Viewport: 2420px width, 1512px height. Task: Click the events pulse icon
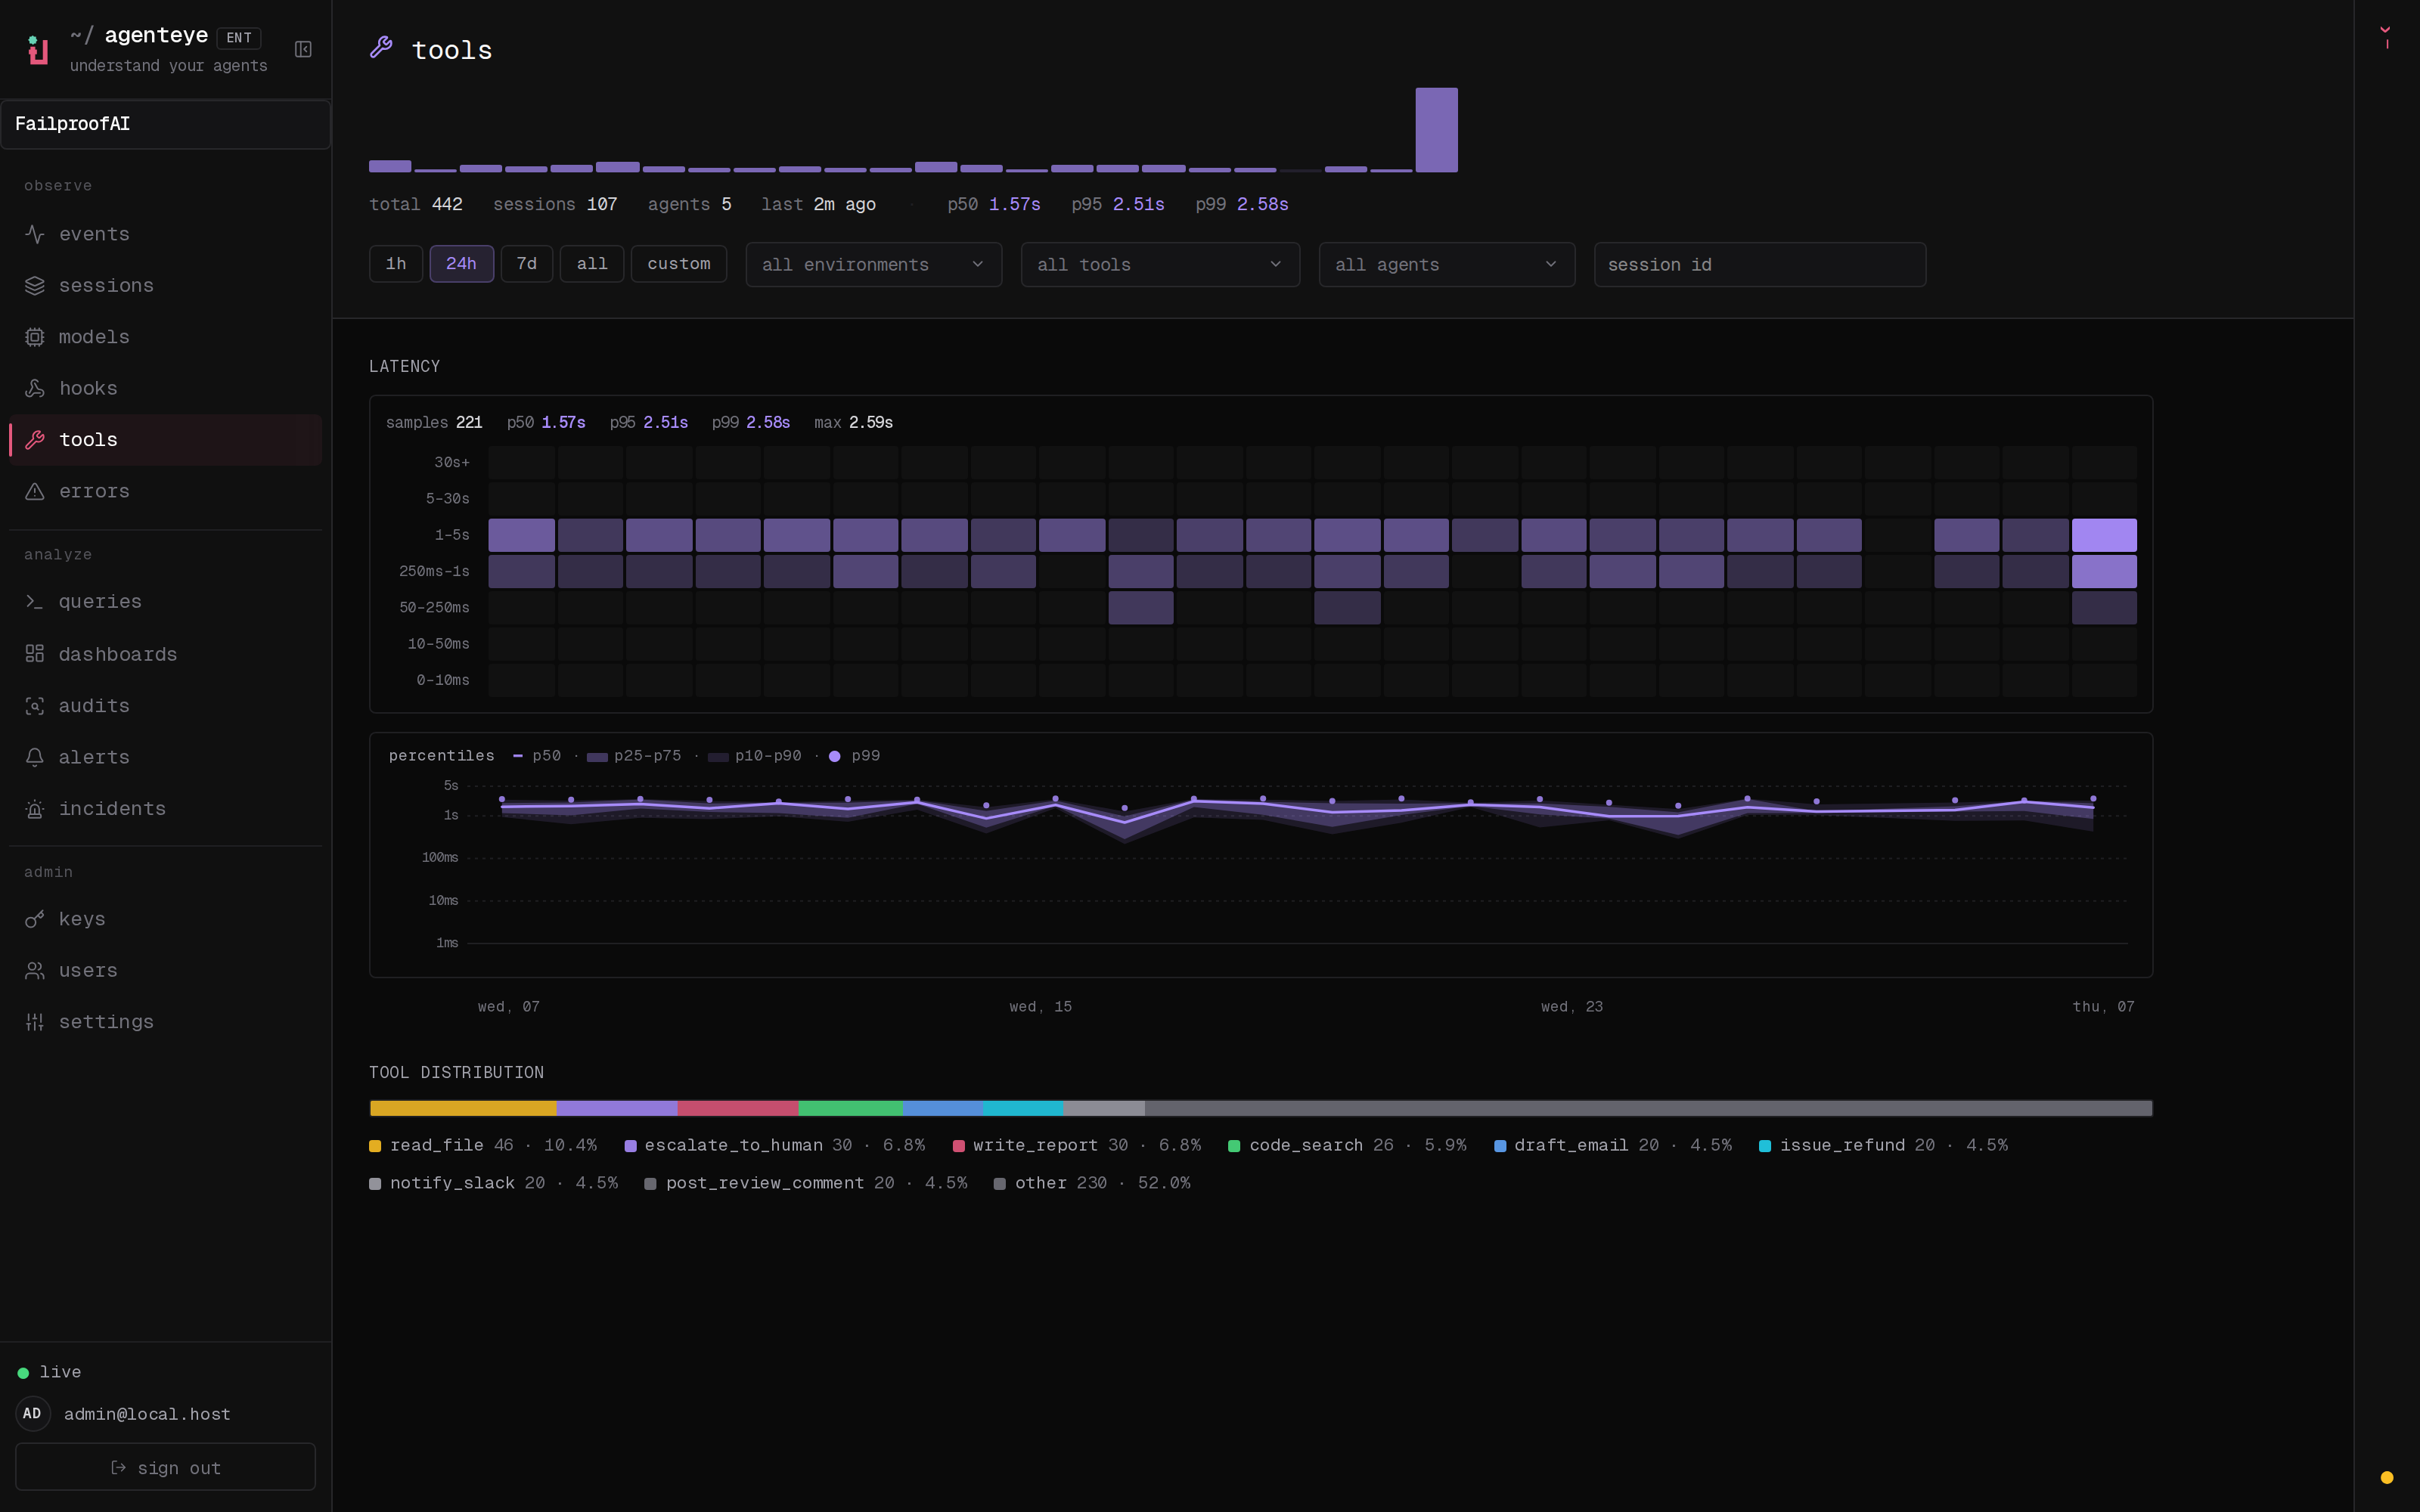coord(35,234)
